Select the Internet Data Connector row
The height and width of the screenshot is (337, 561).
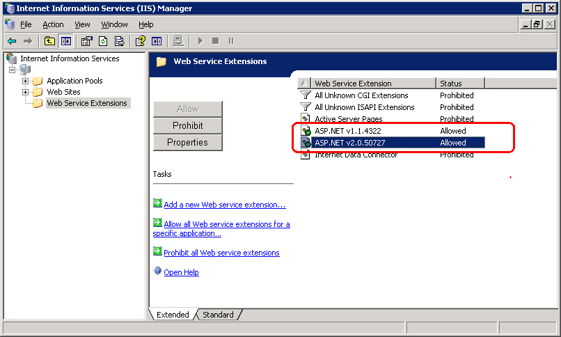pyautogui.click(x=392, y=155)
